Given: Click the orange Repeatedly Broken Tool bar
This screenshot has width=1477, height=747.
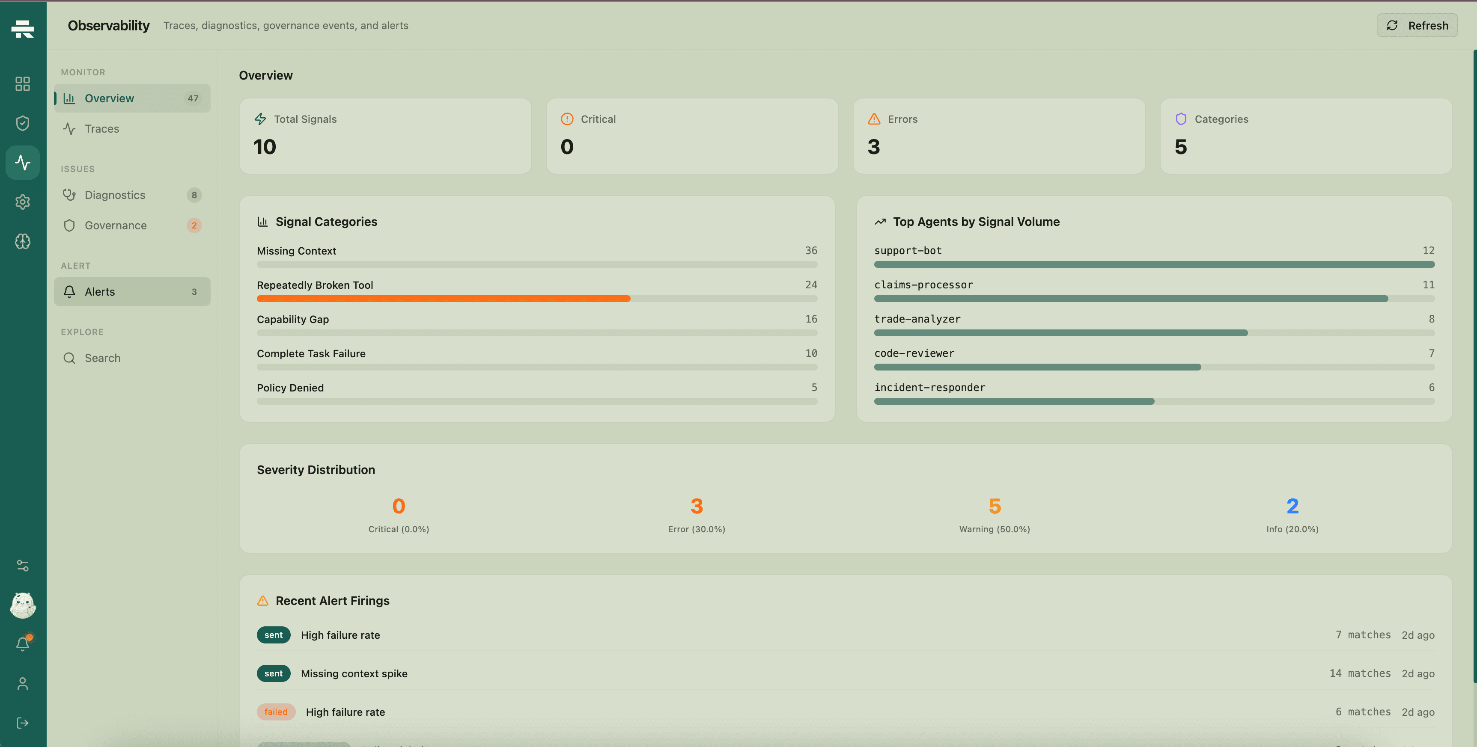Looking at the screenshot, I should point(444,299).
